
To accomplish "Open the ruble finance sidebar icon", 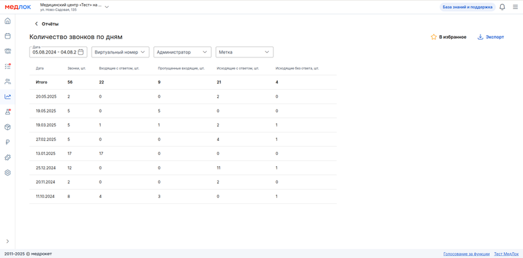I will (x=7, y=142).
